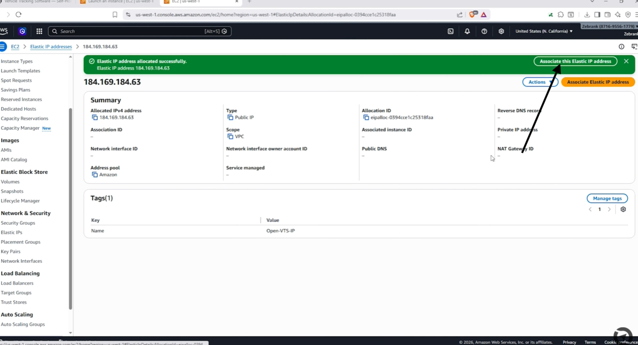
Task: Open the United States (N. California) region selector
Action: (544, 31)
